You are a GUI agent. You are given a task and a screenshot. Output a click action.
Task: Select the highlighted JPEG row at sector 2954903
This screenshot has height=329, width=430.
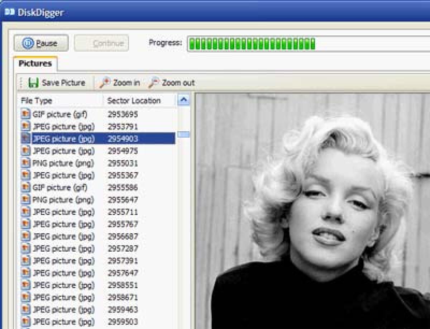pos(97,139)
